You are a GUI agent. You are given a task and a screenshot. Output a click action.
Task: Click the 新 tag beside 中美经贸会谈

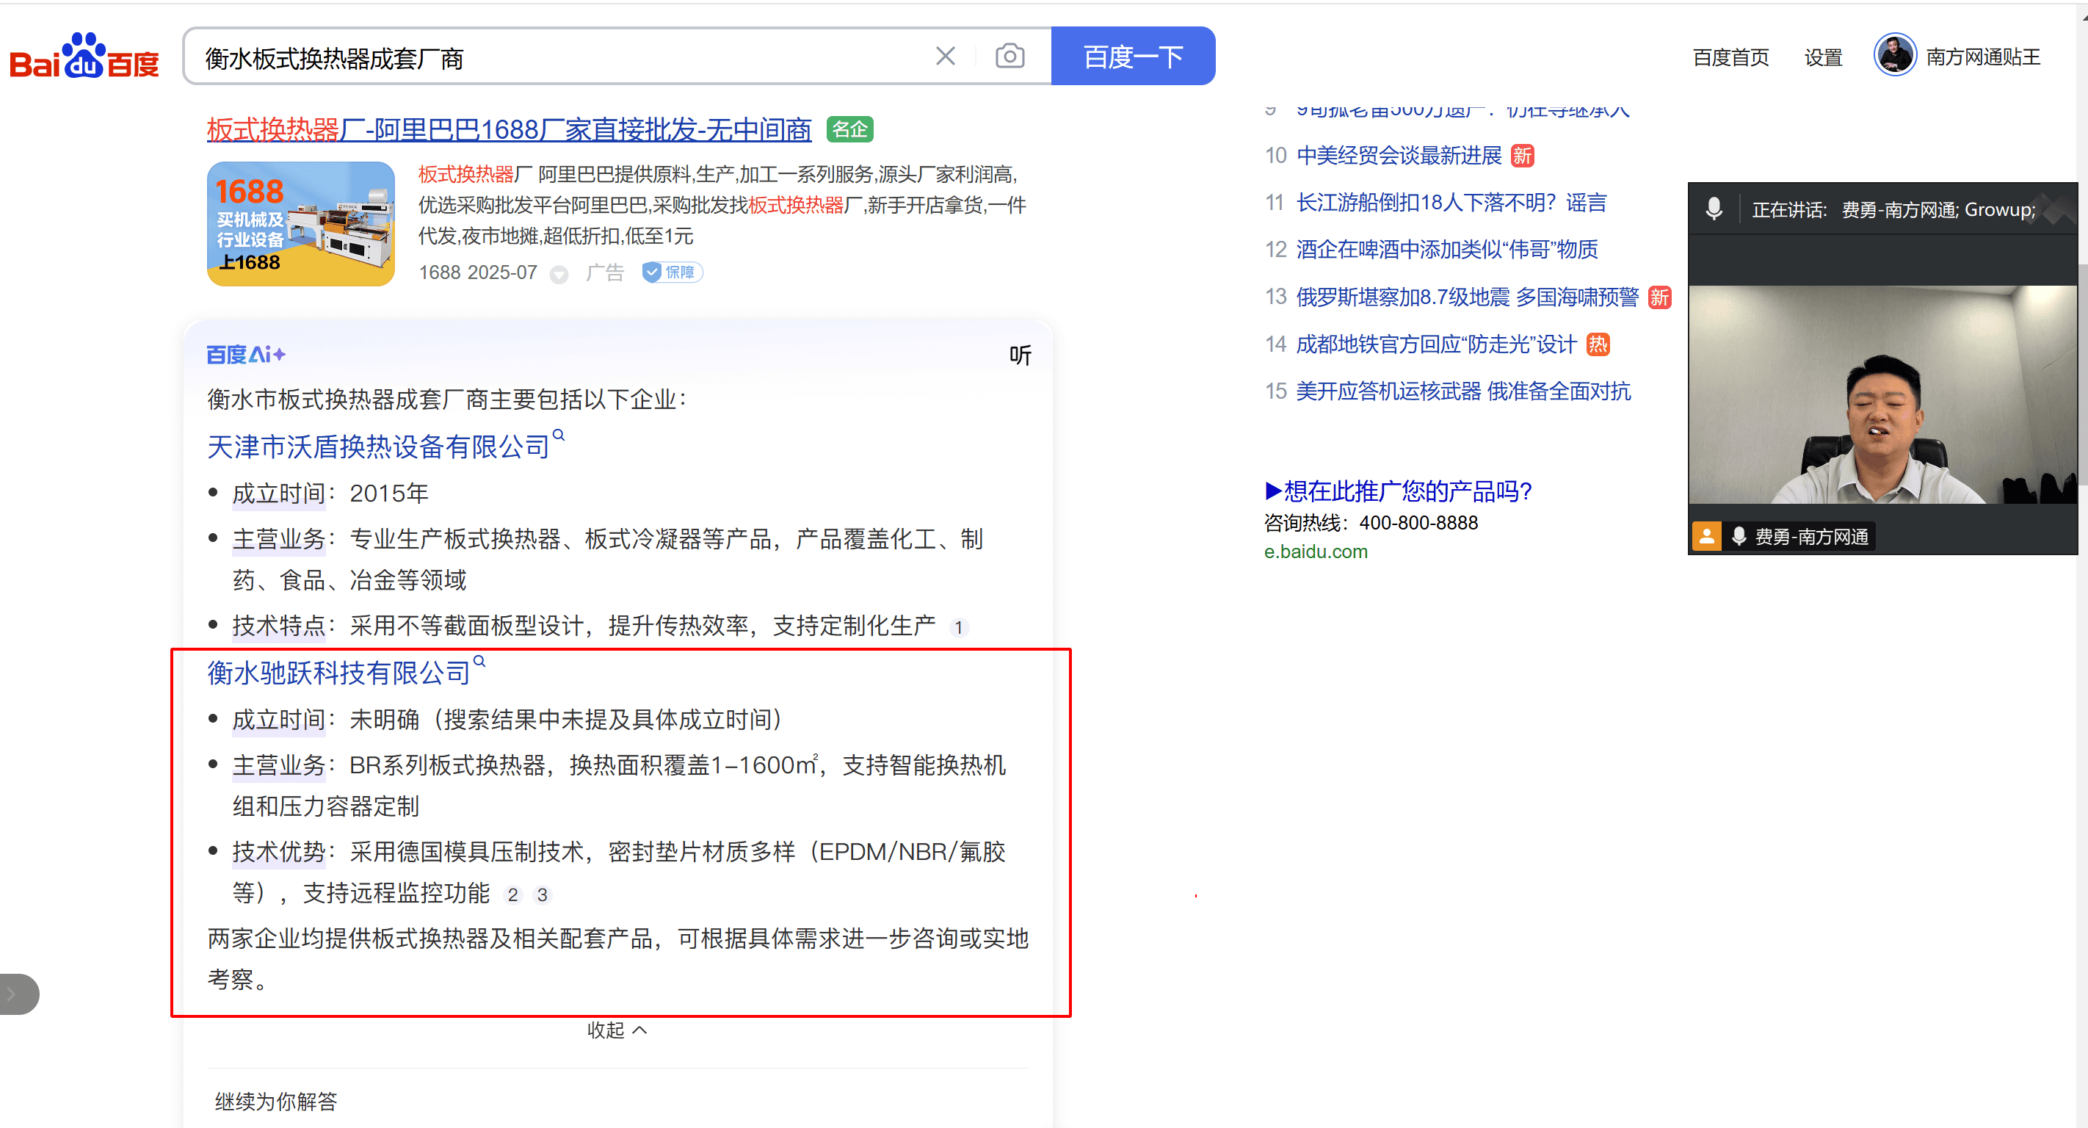pyautogui.click(x=1522, y=156)
